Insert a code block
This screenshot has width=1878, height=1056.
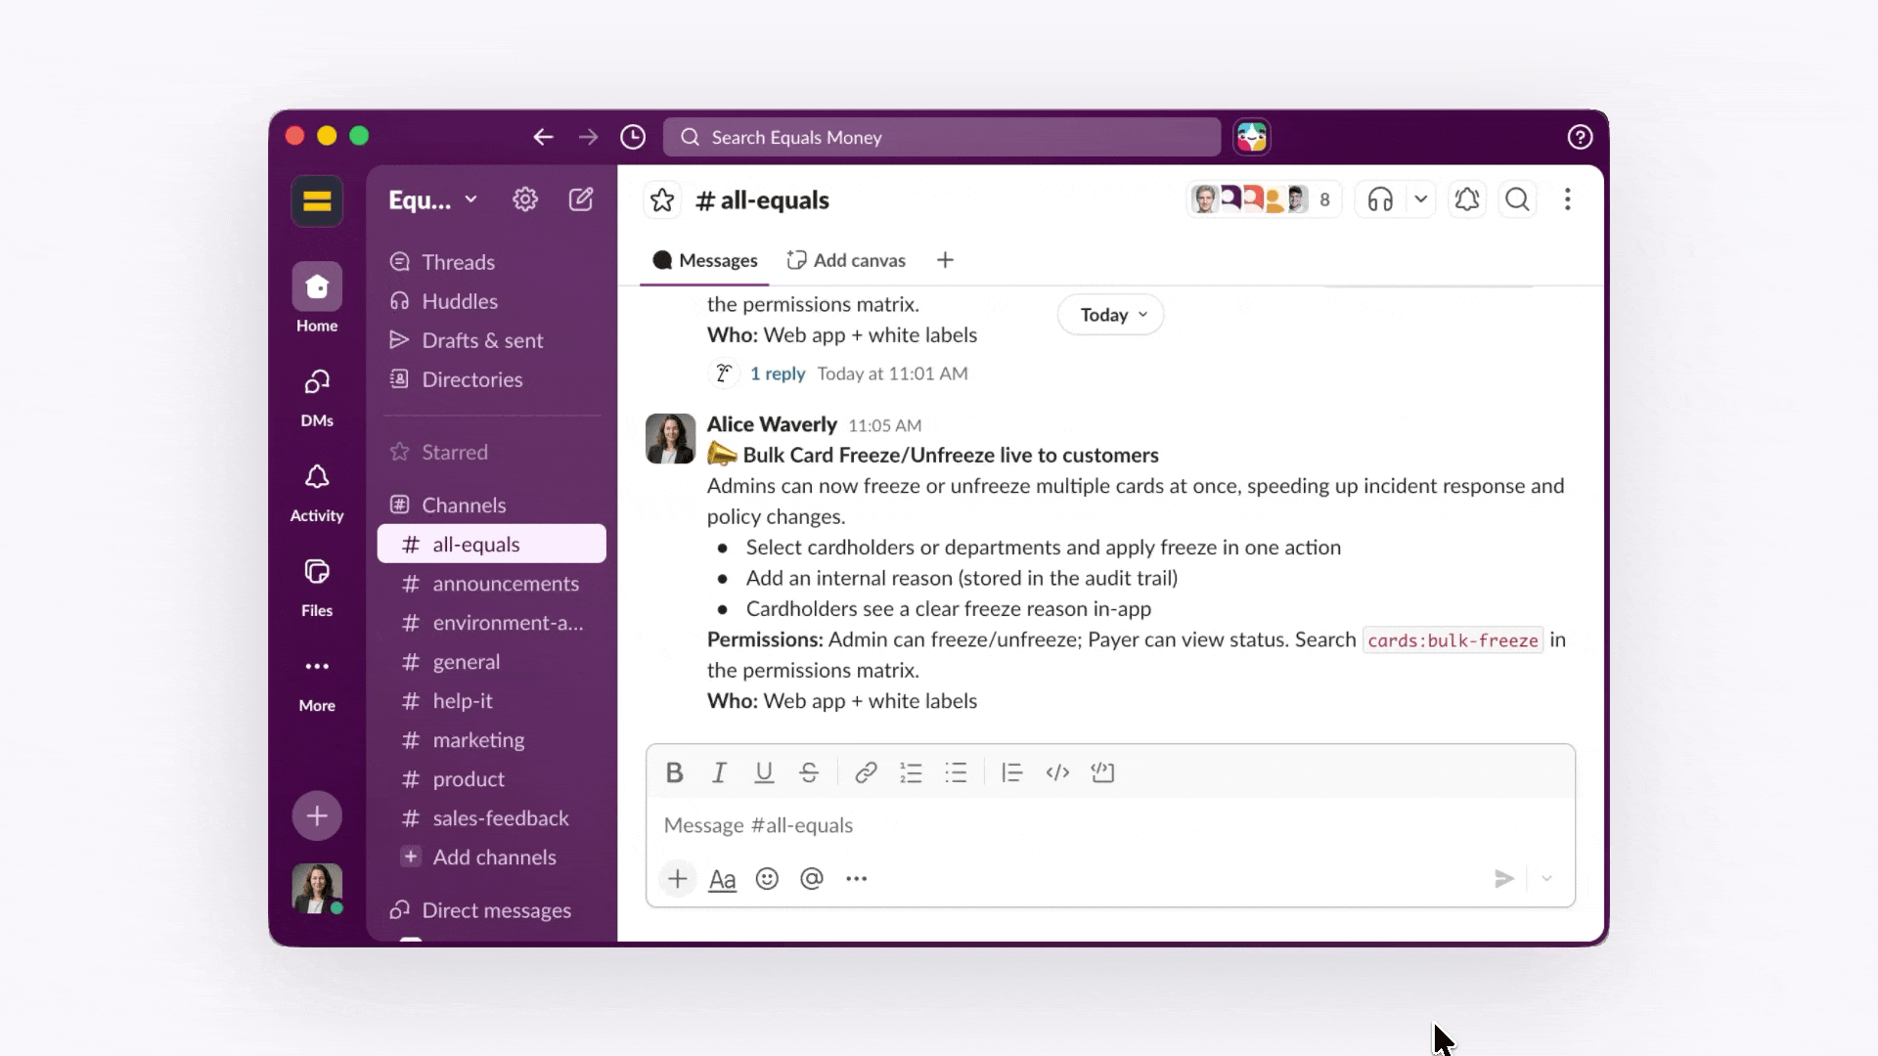click(1102, 772)
